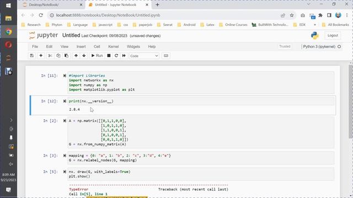The height and width of the screenshot is (198, 353).
Task: Mute the taskbar volume icon
Action: tap(11, 164)
